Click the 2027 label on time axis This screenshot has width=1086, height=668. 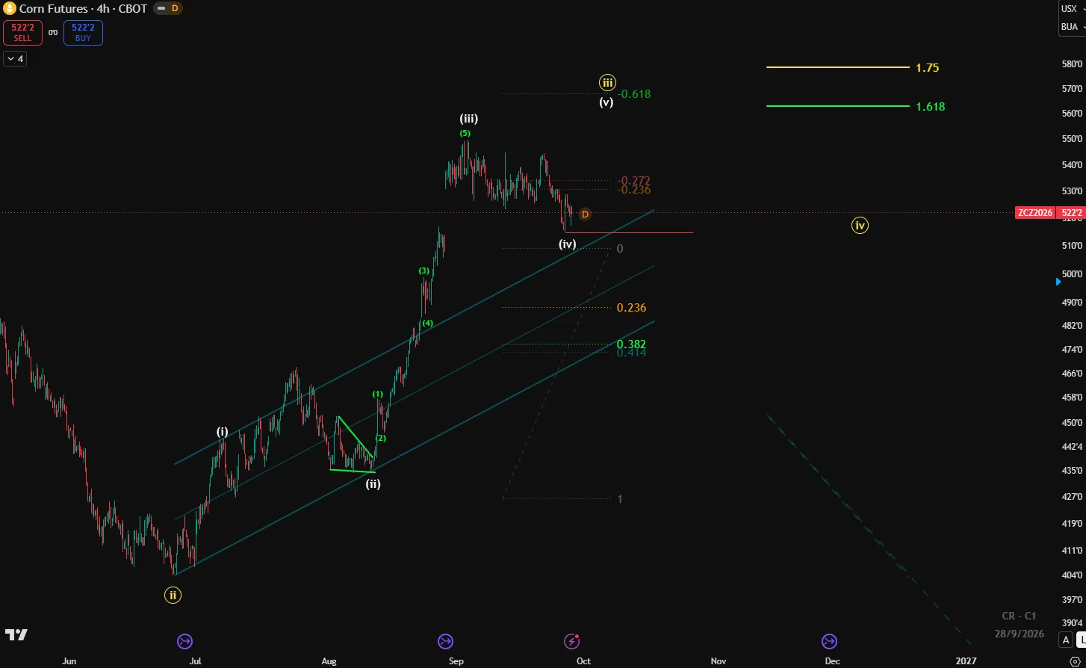966,661
